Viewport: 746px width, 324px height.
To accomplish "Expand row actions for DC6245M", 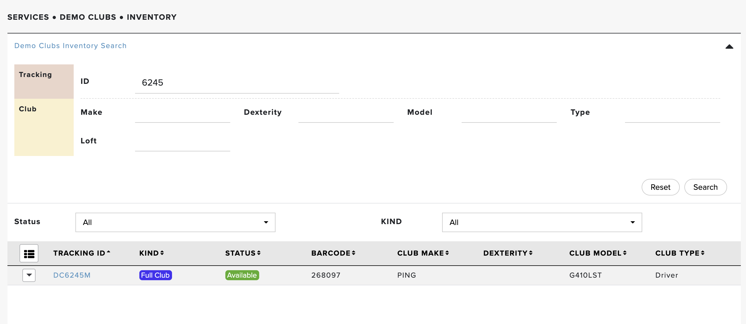I will pos(29,275).
